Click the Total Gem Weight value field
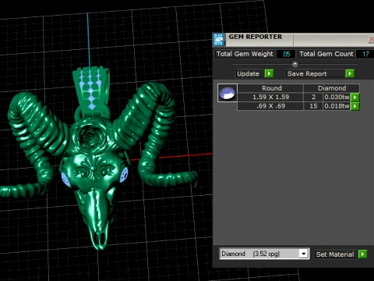Image resolution: width=374 pixels, height=281 pixels. (286, 54)
